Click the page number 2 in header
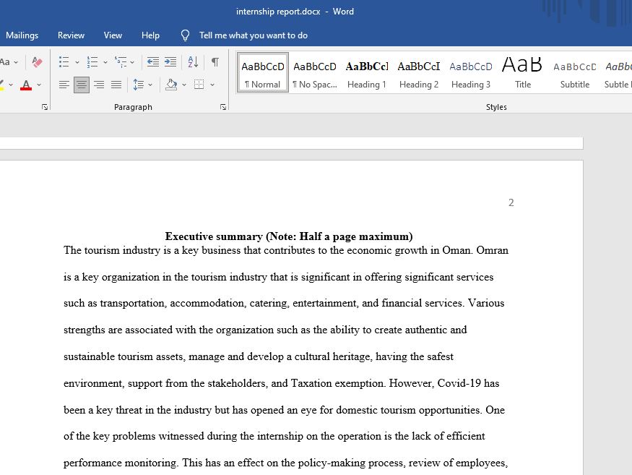This screenshot has width=632, height=475. [x=511, y=202]
